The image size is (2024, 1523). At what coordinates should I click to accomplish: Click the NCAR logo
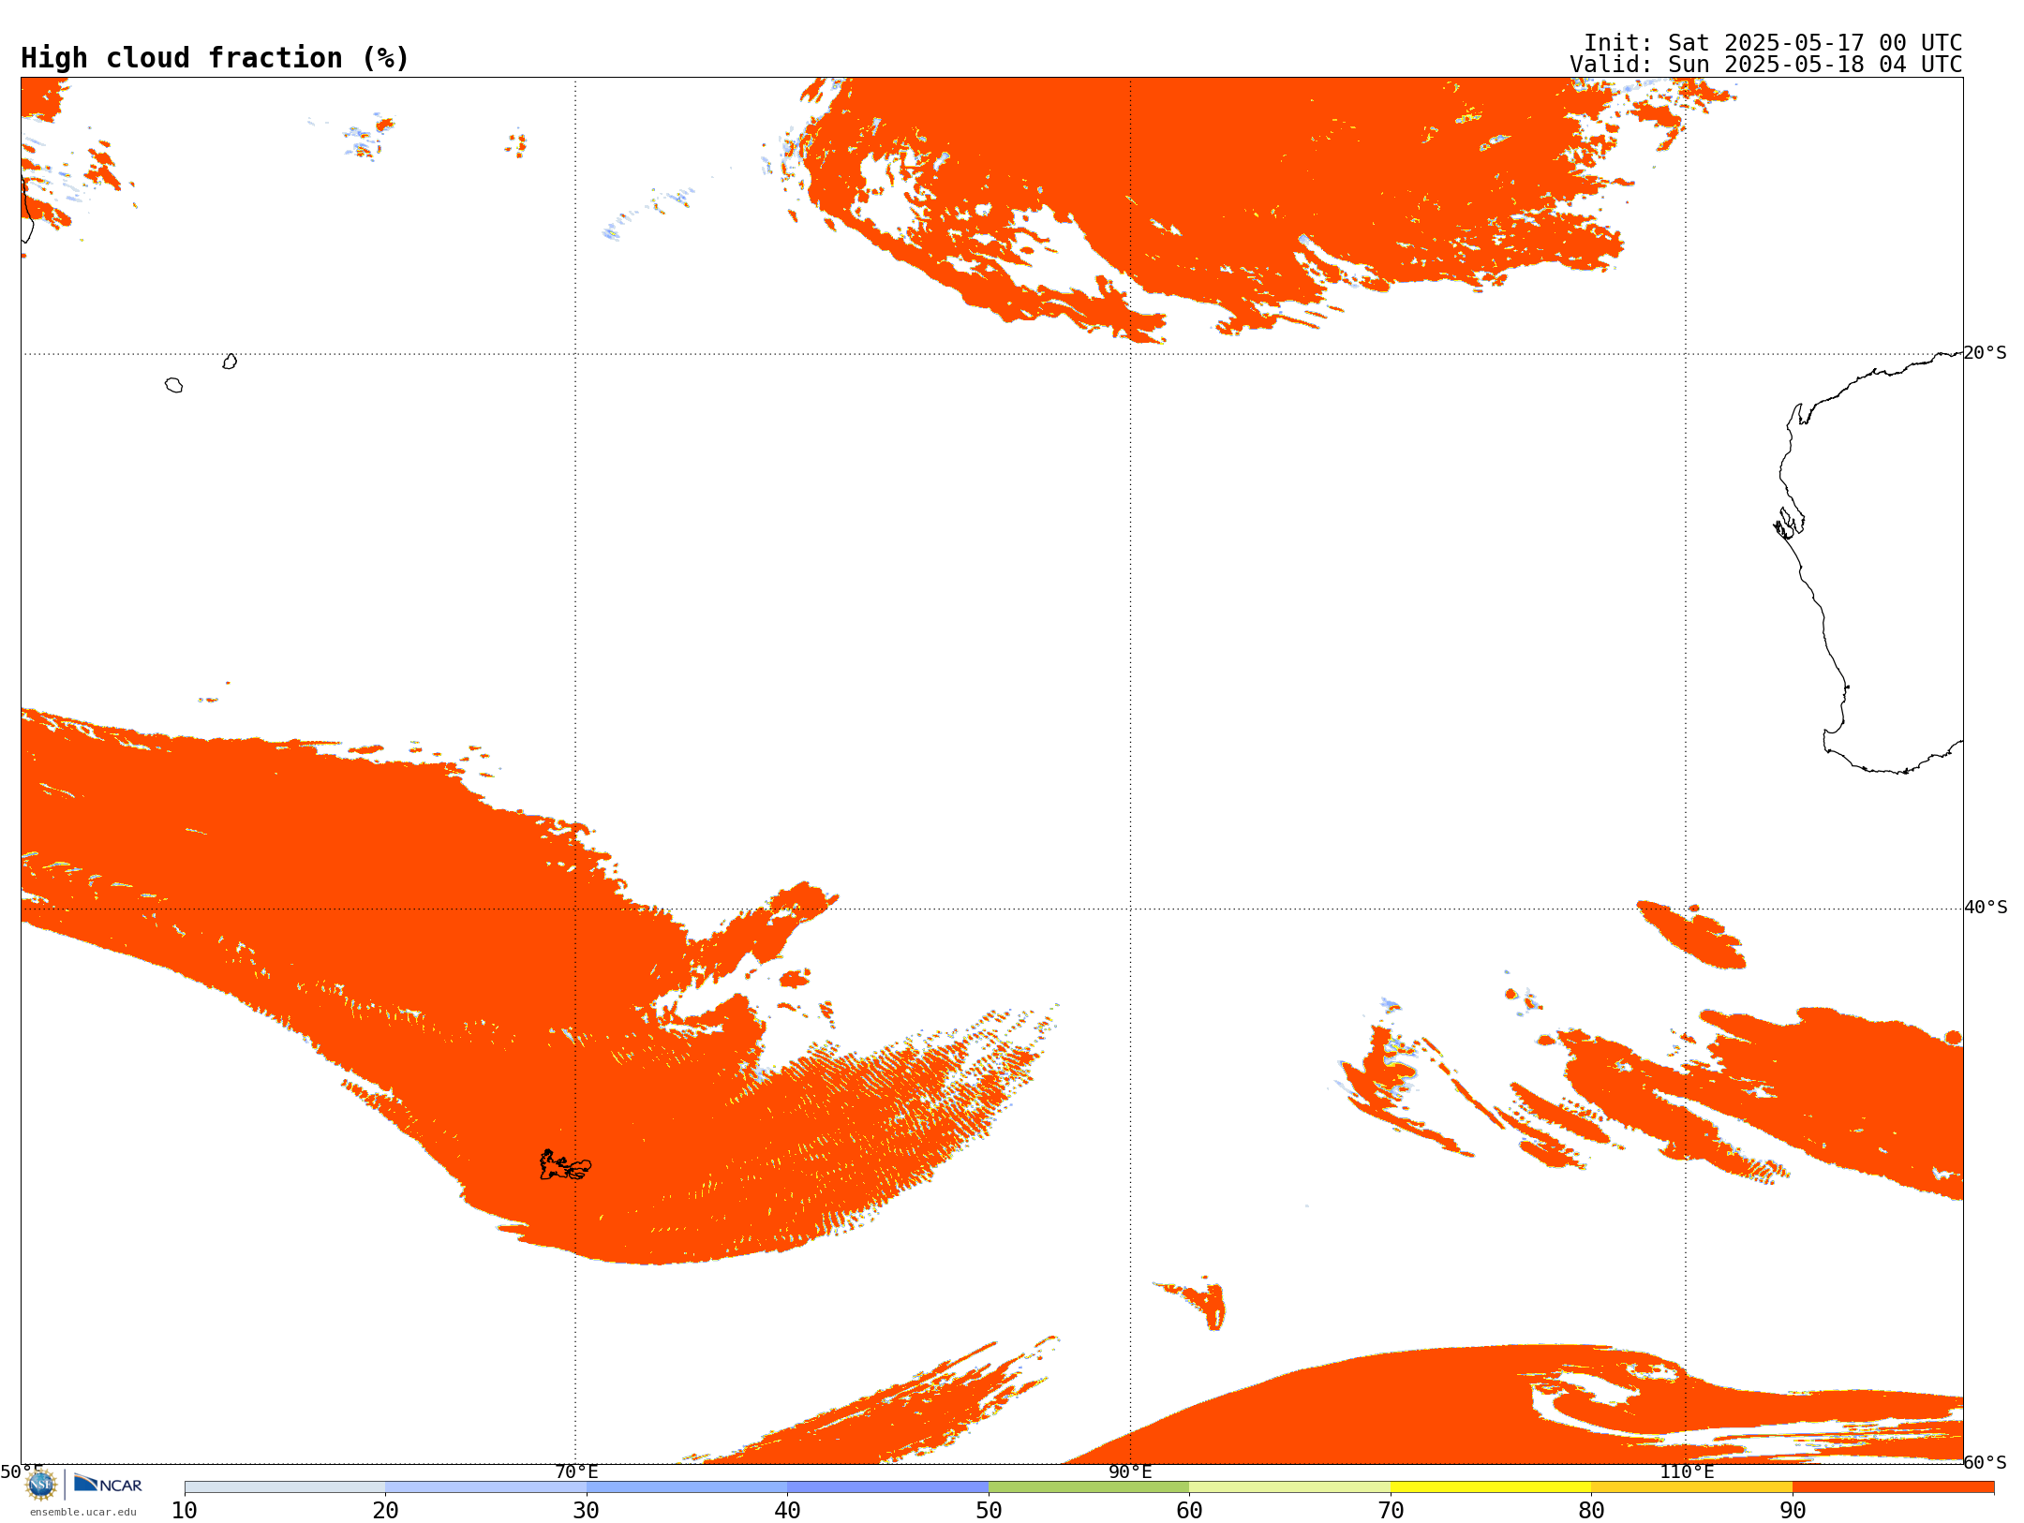tap(108, 1484)
